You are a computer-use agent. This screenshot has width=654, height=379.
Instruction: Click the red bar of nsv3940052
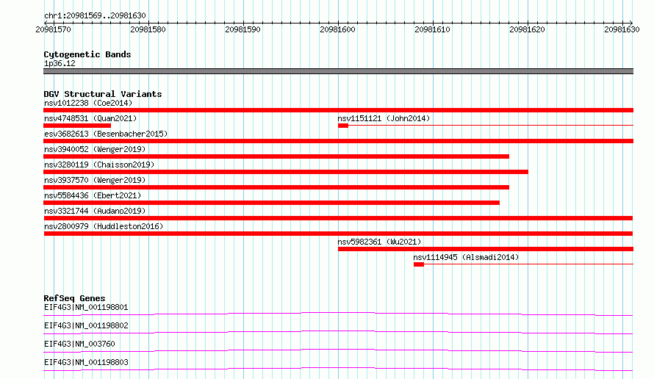click(x=276, y=156)
